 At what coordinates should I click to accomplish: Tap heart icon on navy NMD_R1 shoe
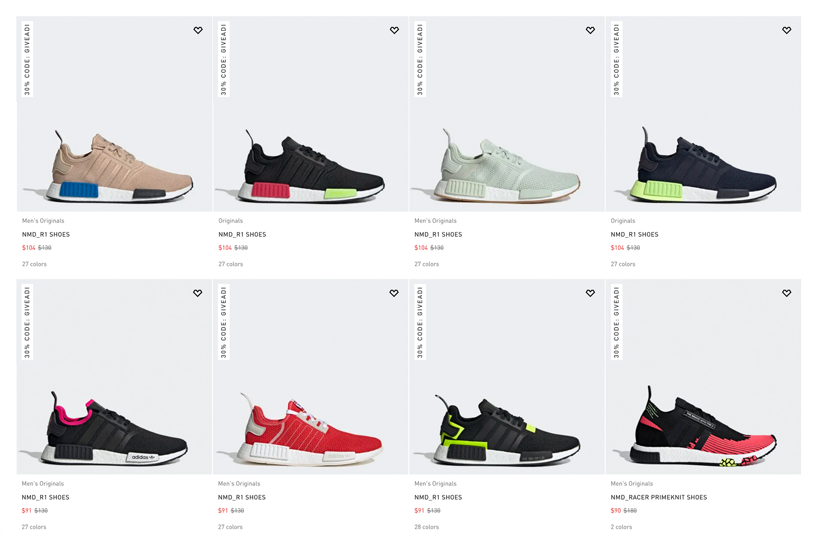coord(787,30)
